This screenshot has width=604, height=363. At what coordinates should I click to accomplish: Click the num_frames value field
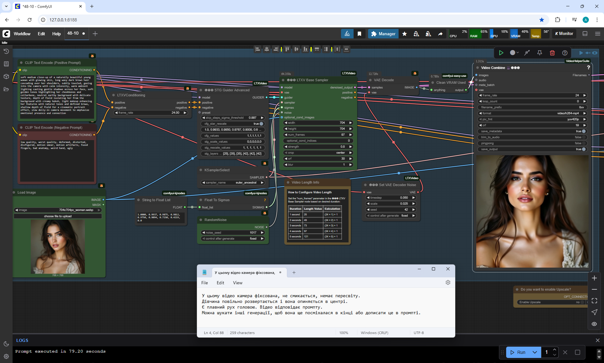coord(318,135)
